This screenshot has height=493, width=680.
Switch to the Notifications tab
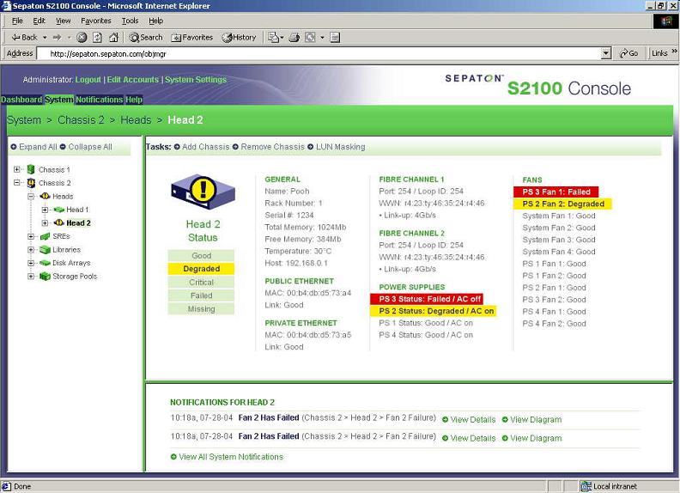(100, 100)
